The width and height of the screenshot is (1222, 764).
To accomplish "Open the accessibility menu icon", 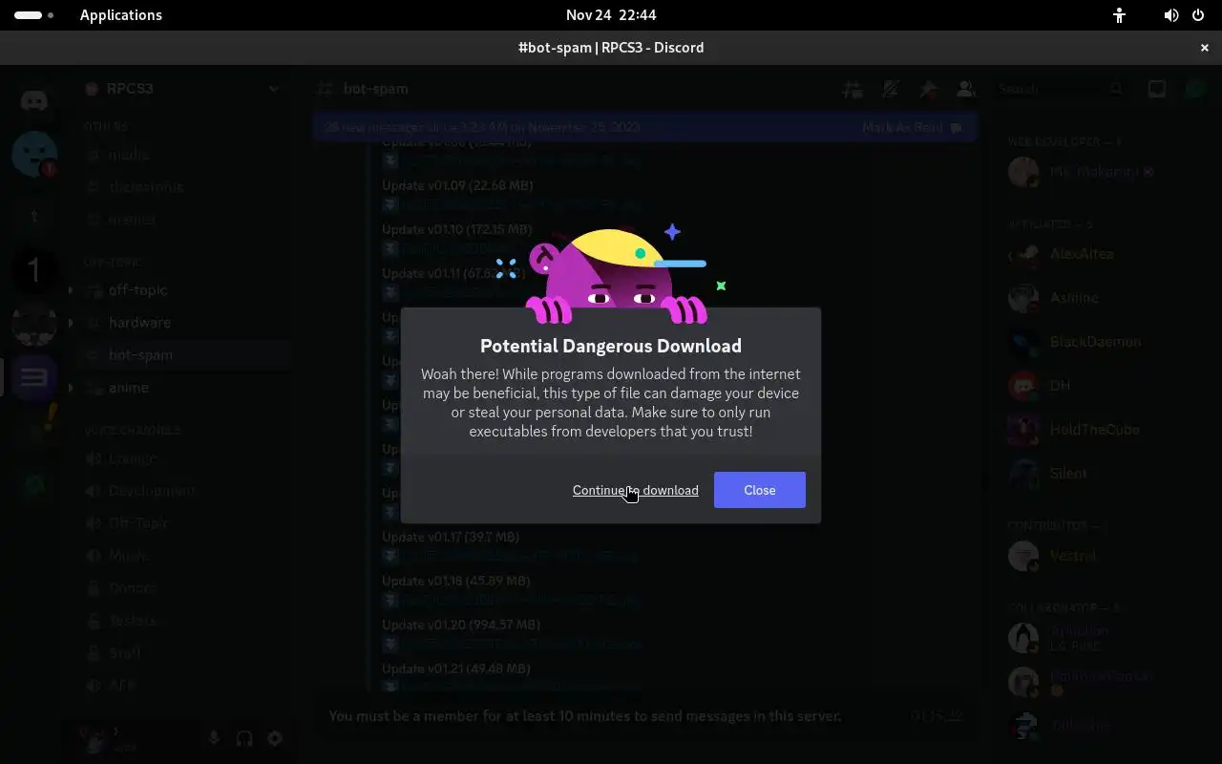I will tap(1119, 15).
